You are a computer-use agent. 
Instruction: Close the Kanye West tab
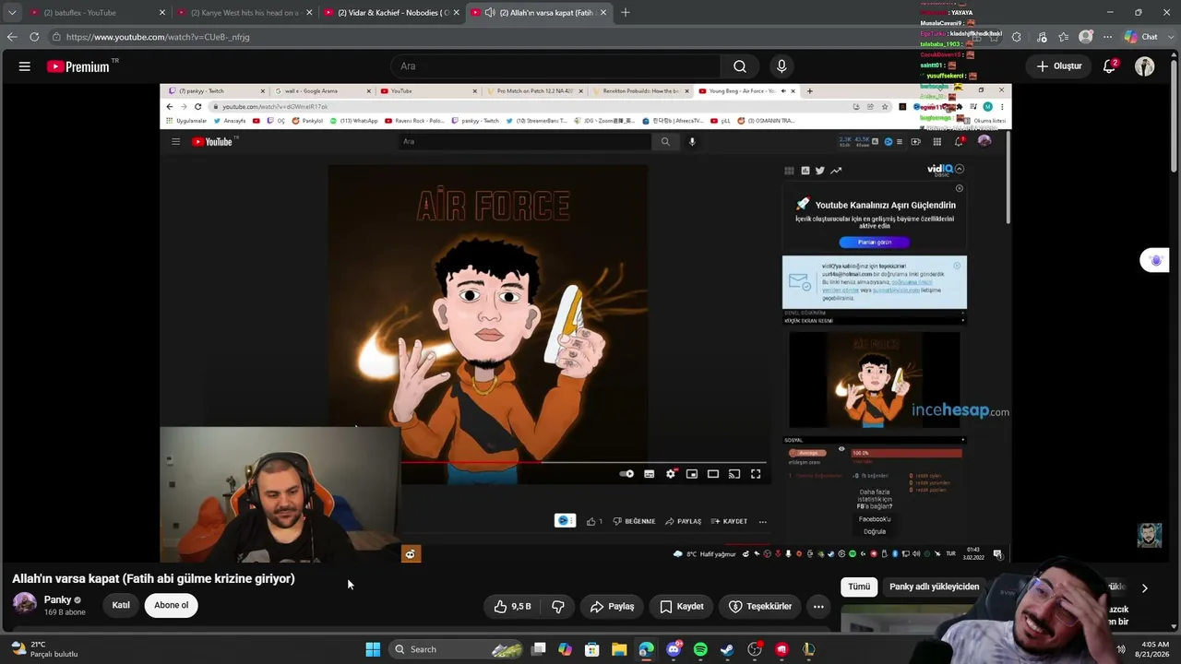(x=309, y=13)
